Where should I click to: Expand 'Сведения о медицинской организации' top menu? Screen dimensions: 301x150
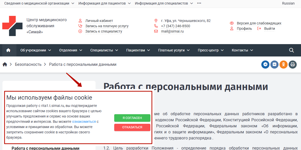click(39, 4)
